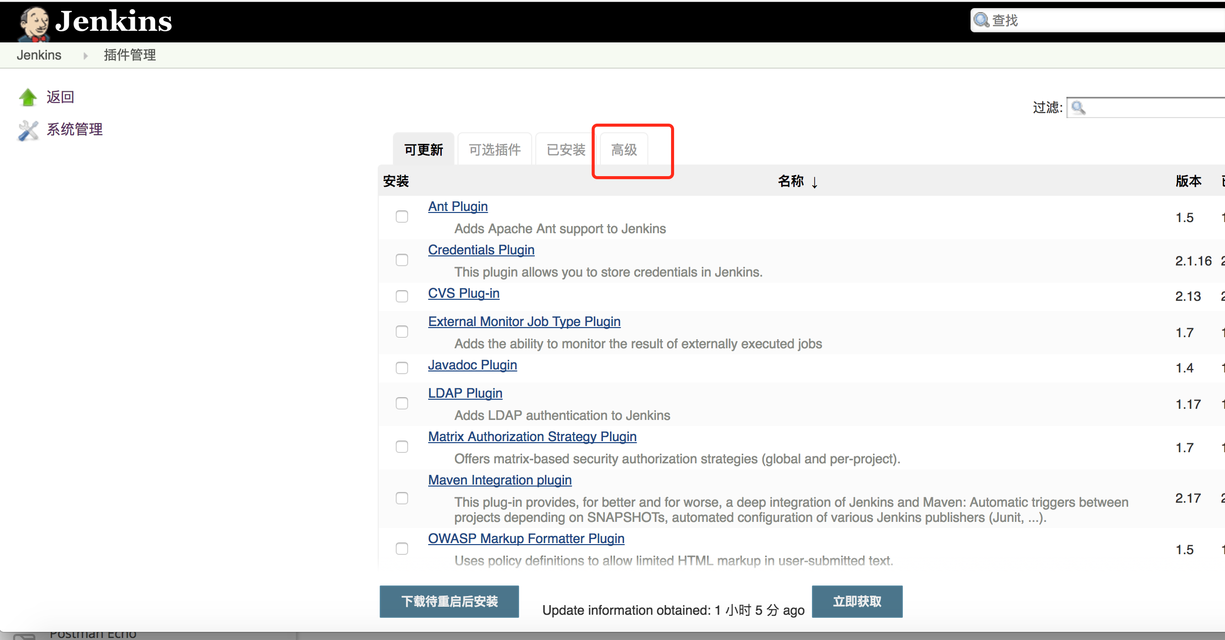This screenshot has width=1225, height=640.
Task: Check the Ant Plugin checkbox
Action: [x=402, y=217]
